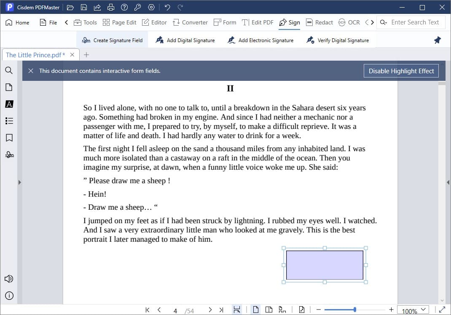Viewport: 451px width, 315px height.
Task: Enable continuous scrolling view mode
Action: click(282, 310)
